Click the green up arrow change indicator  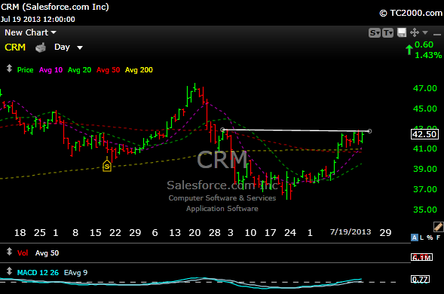click(409, 50)
